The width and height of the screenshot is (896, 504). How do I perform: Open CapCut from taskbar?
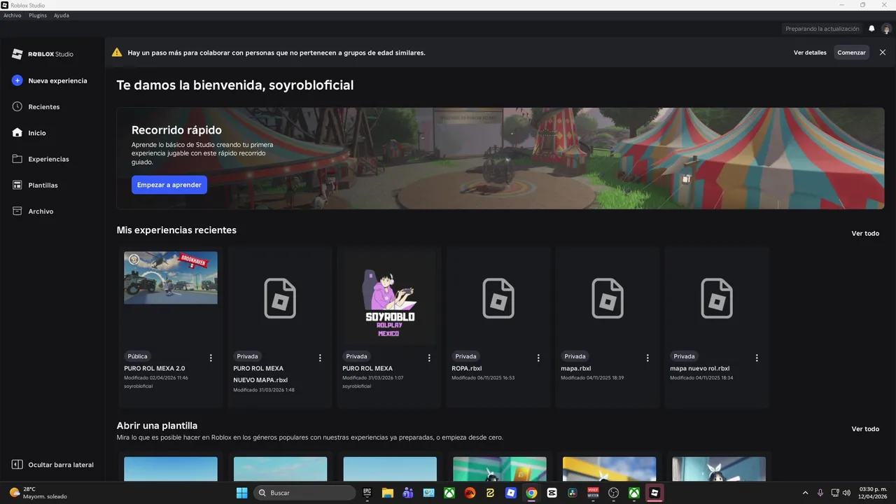[x=552, y=493]
